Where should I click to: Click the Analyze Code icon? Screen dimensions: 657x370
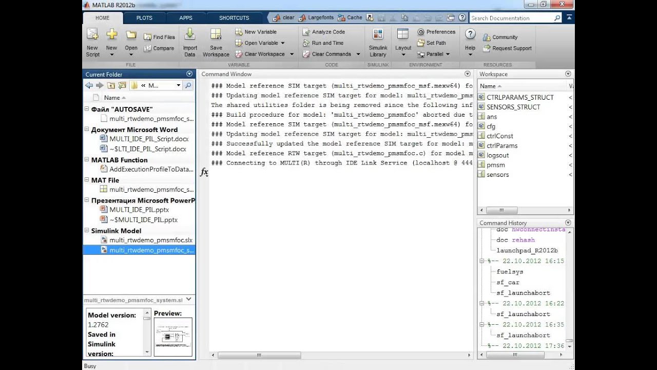[306, 32]
